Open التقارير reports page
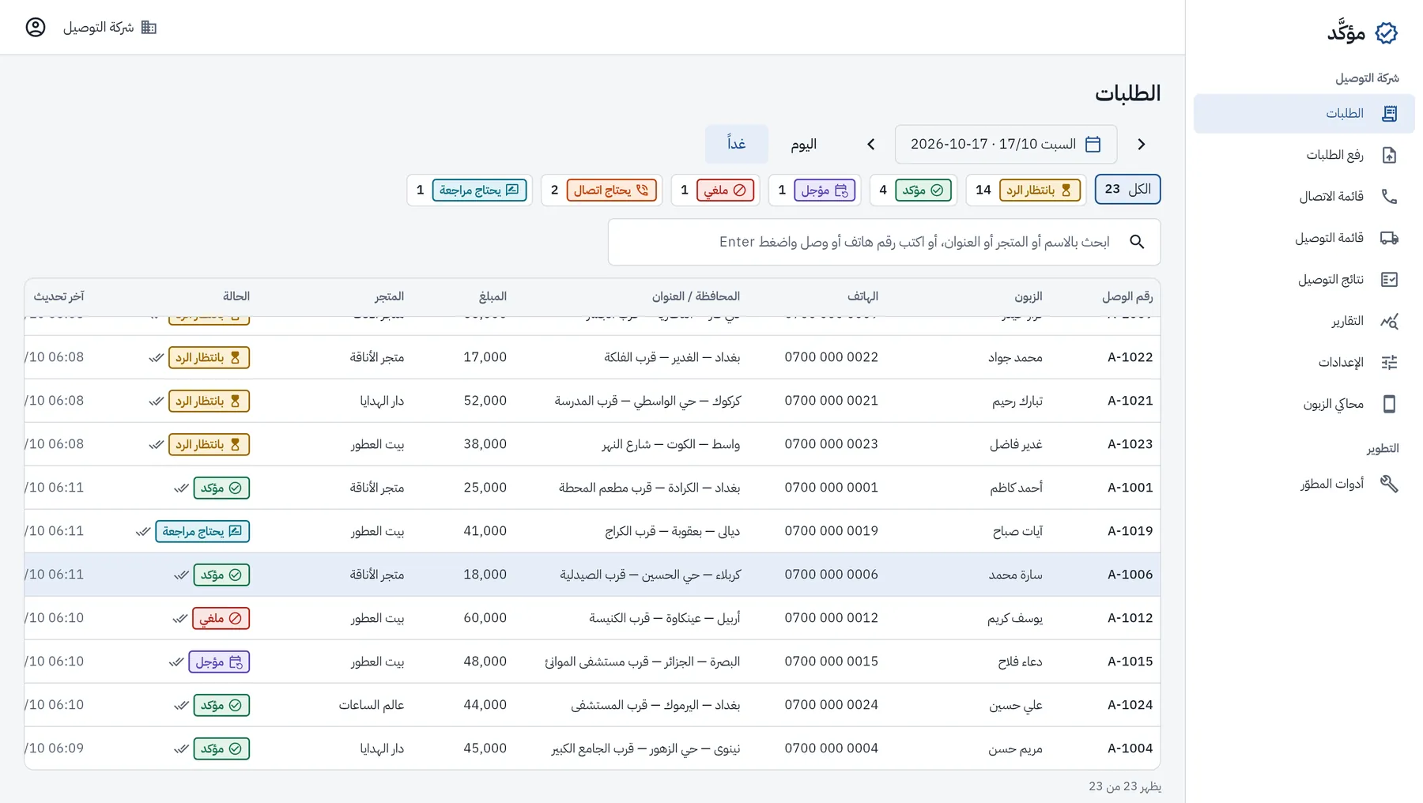 (x=1304, y=321)
